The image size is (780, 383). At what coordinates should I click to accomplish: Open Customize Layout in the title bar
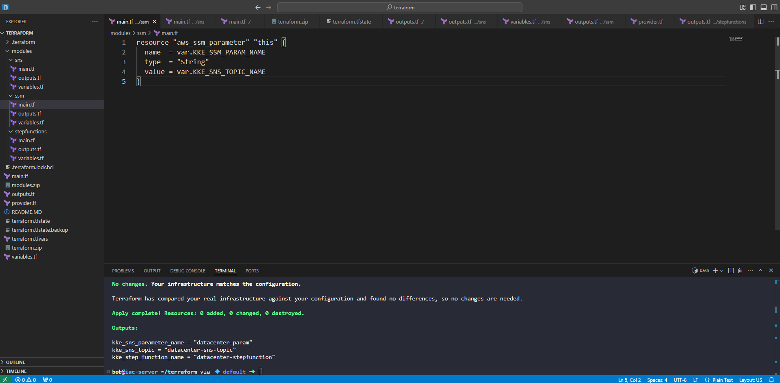743,7
